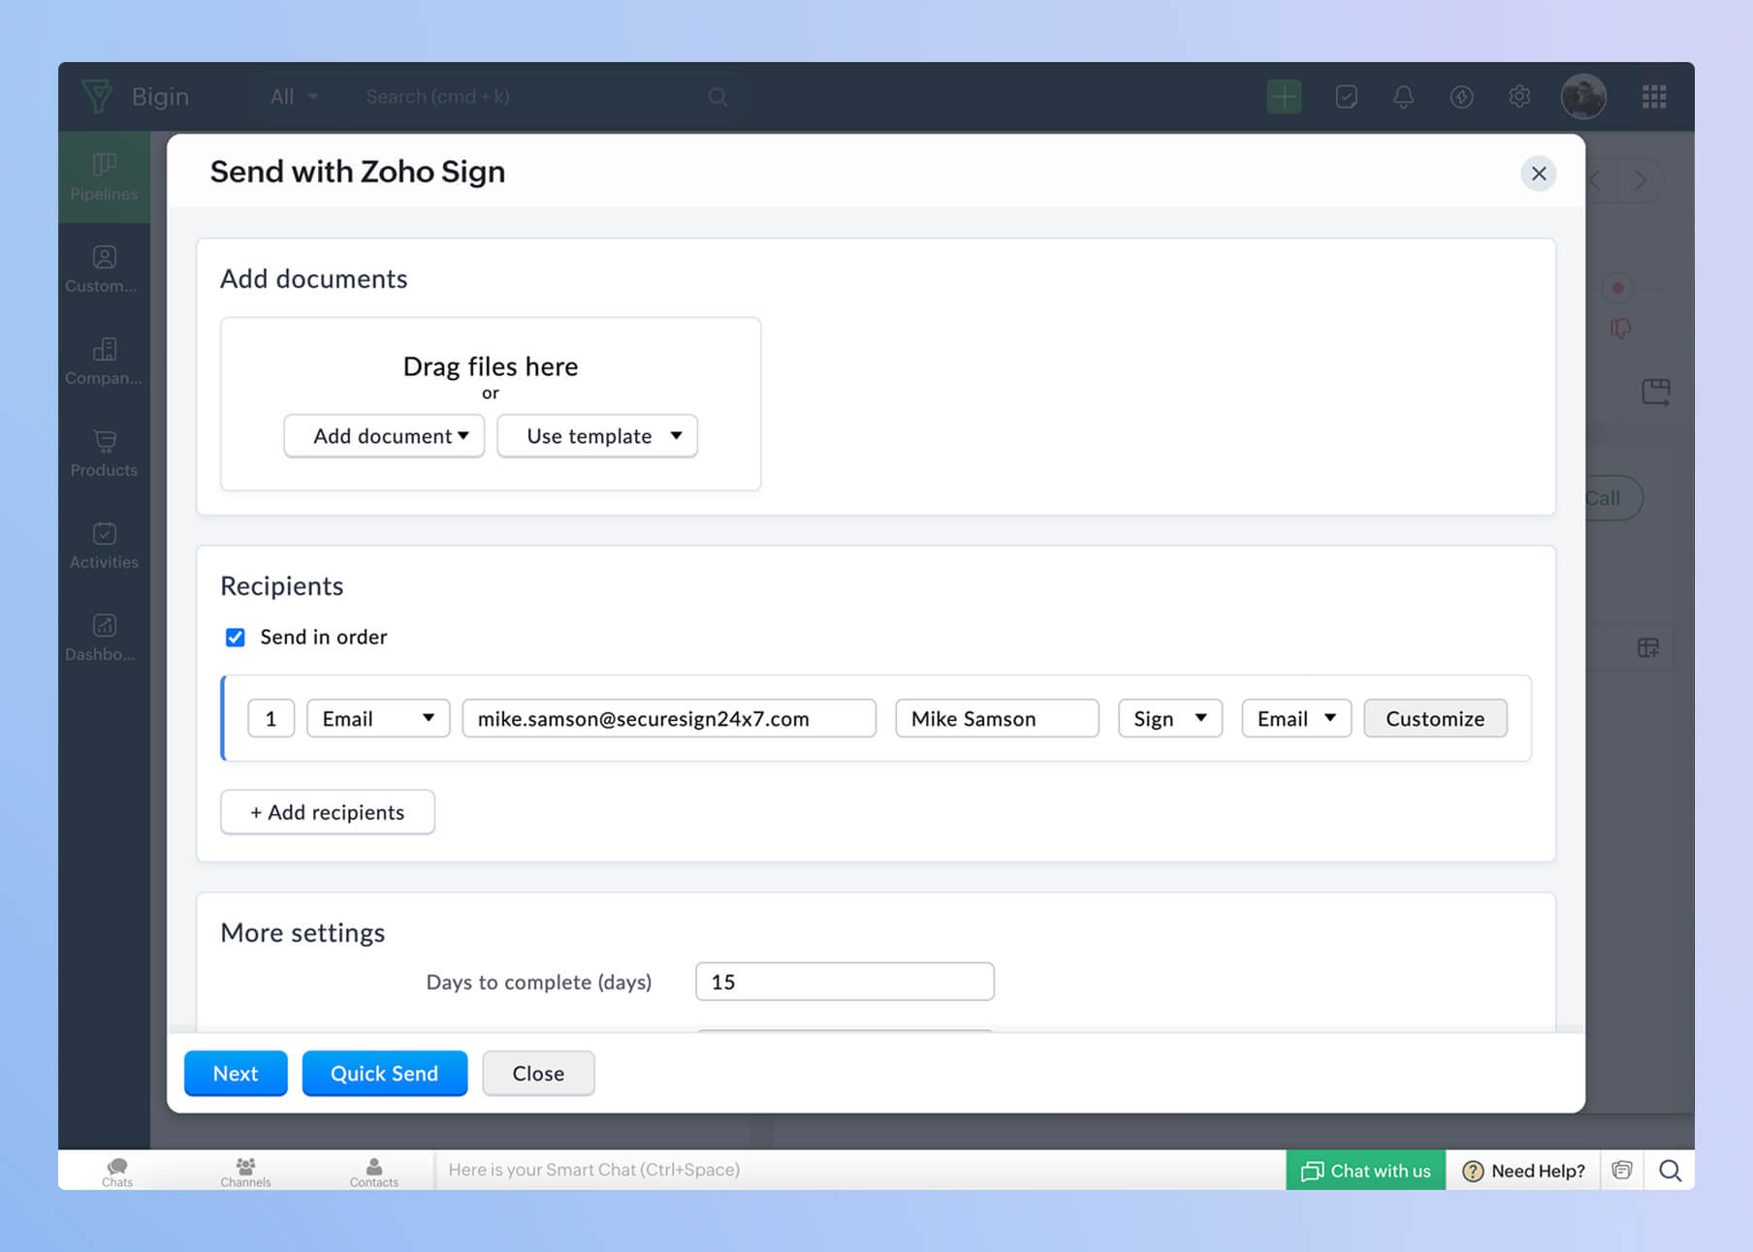The image size is (1753, 1252).
Task: Open the Use template dropdown
Action: [597, 436]
